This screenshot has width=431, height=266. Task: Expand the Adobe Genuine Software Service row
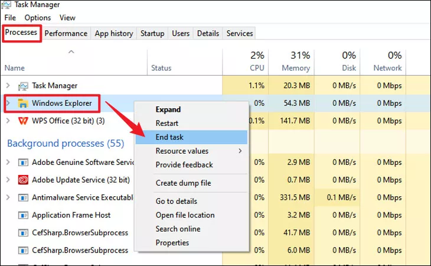[x=8, y=163]
